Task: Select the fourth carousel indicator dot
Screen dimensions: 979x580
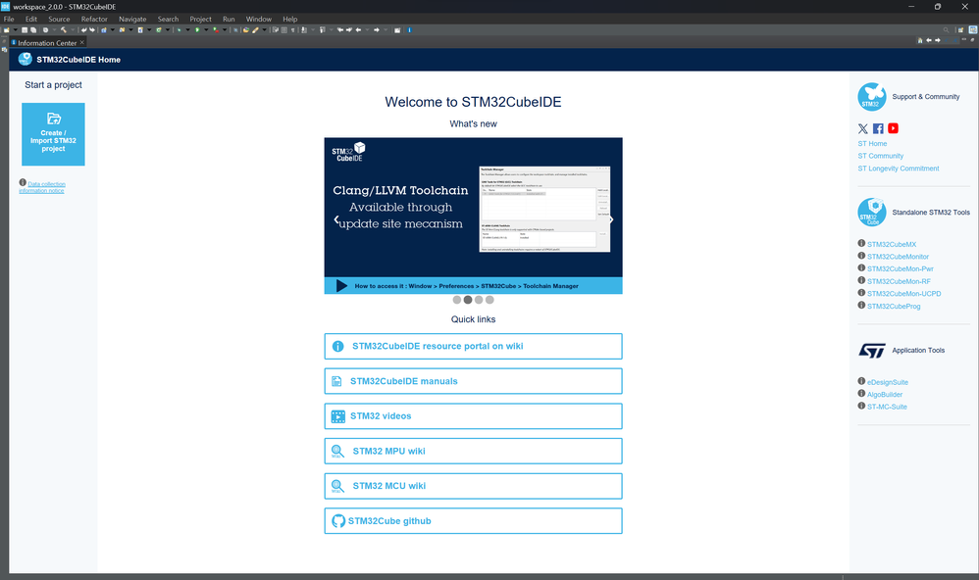Action: (x=489, y=300)
